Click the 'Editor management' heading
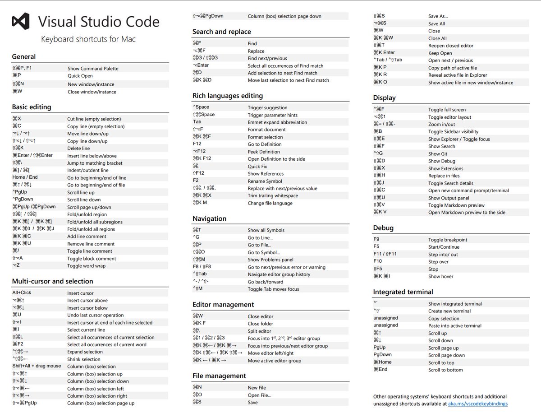Image resolution: width=541 pixels, height=418 pixels. (223, 305)
